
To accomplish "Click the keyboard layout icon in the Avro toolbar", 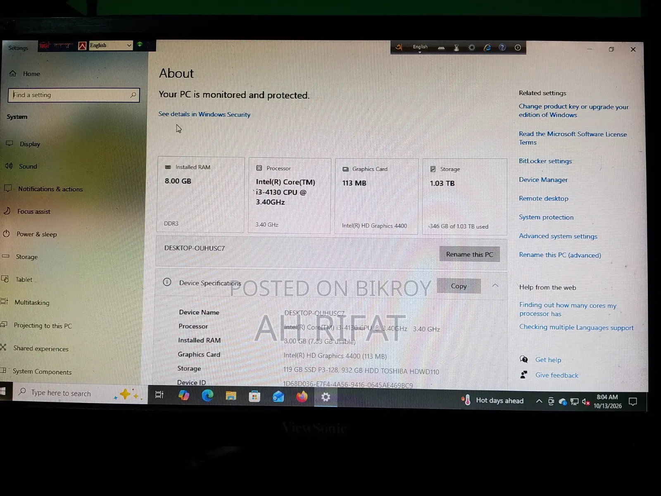I will coord(441,48).
